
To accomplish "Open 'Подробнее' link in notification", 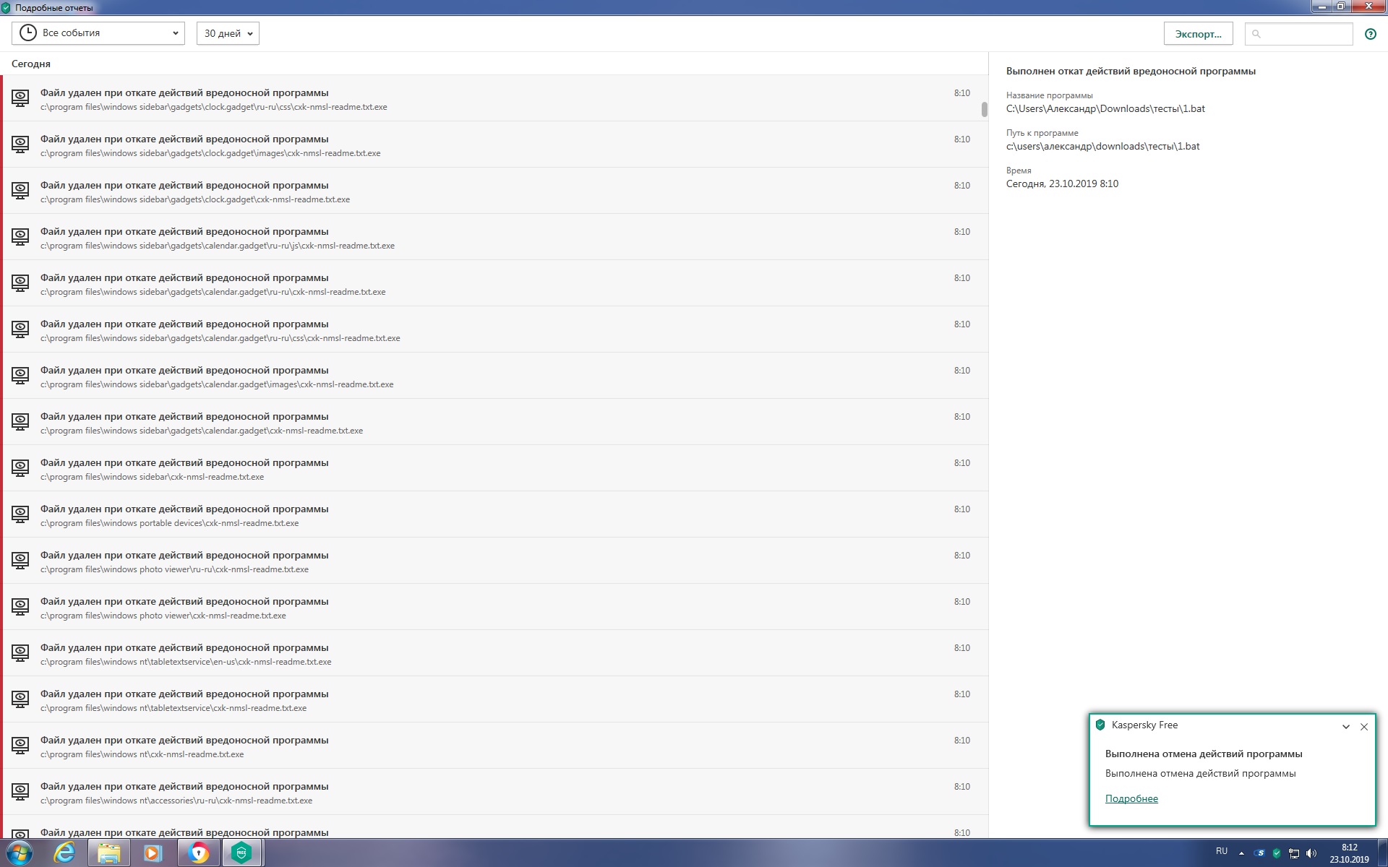I will (1131, 798).
